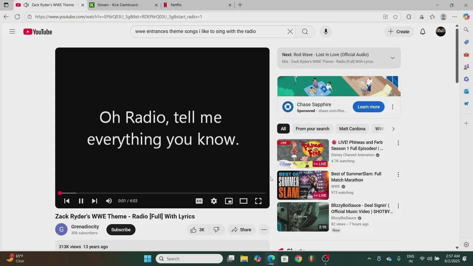
Task: Toggle closed captions on the player
Action: pos(199,201)
